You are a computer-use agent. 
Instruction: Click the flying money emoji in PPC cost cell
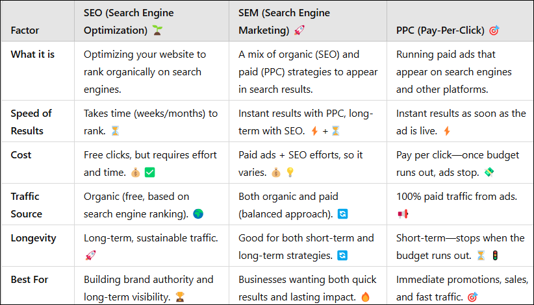tap(489, 173)
